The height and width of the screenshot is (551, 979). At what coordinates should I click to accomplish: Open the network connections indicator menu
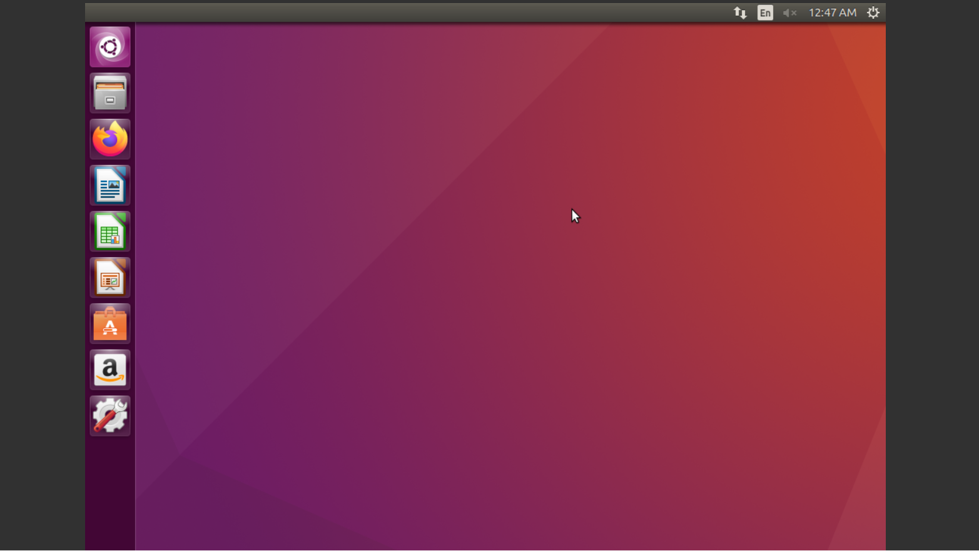740,13
